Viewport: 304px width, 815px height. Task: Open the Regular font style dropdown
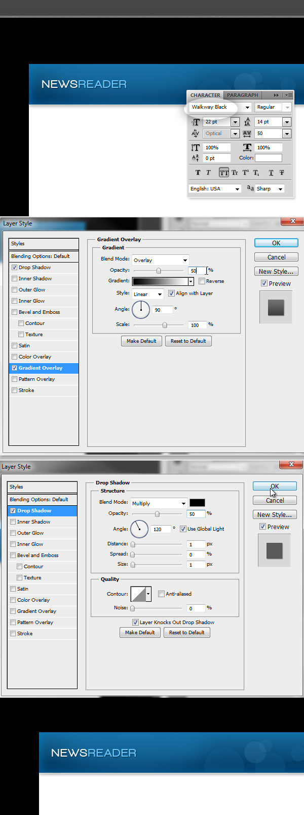point(288,107)
